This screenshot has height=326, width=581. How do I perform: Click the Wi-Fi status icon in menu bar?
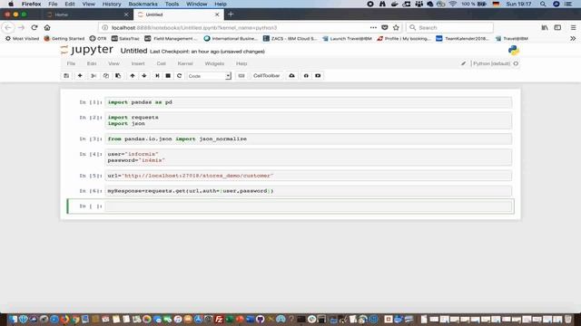pos(453,4)
